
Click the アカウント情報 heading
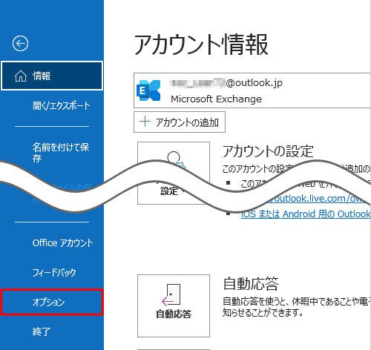[201, 44]
